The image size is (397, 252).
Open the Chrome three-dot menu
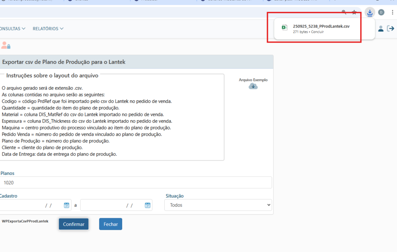pos(392,12)
